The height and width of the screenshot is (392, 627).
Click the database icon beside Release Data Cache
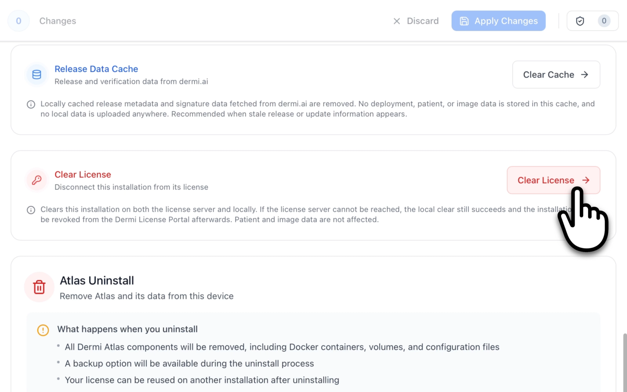click(x=37, y=75)
